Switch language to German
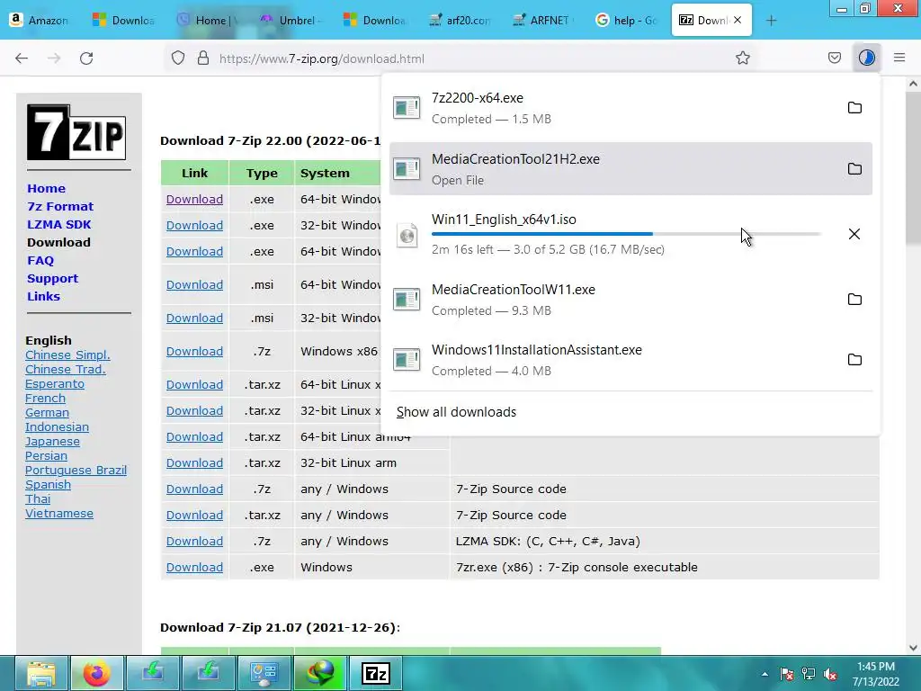 (47, 412)
